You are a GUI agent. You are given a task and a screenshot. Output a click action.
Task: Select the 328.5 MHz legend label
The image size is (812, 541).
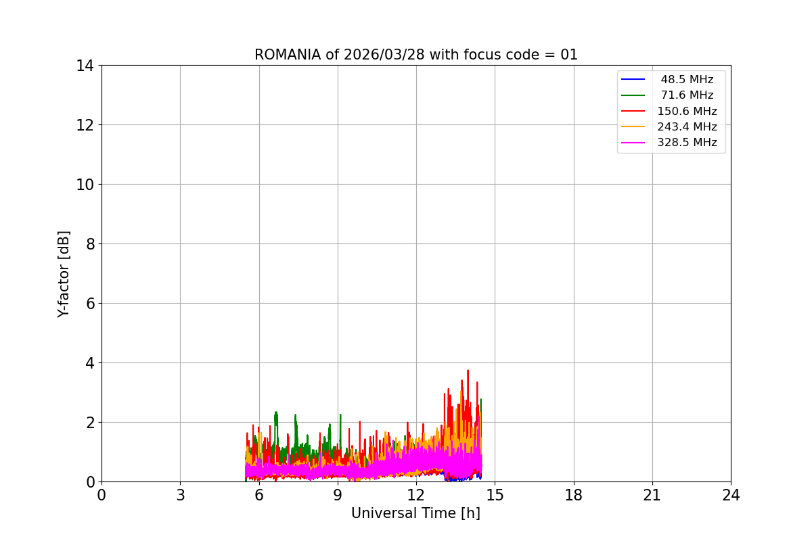(687, 143)
